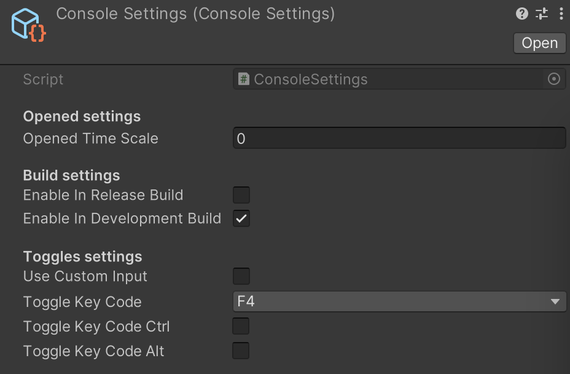
Task: Click the C# script hash icon
Action: click(244, 79)
